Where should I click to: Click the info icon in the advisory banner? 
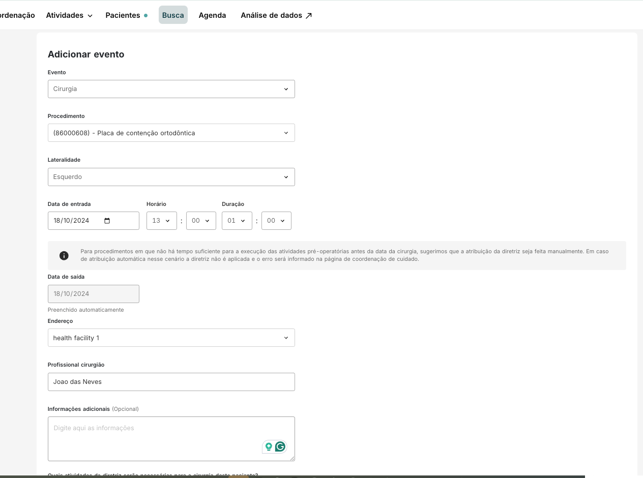64,256
